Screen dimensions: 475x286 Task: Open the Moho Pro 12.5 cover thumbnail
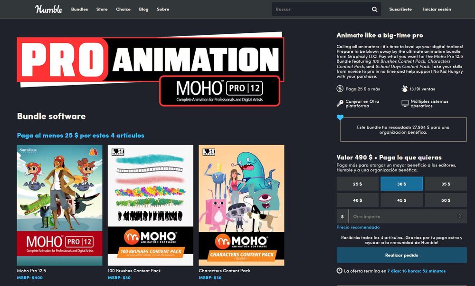point(60,205)
